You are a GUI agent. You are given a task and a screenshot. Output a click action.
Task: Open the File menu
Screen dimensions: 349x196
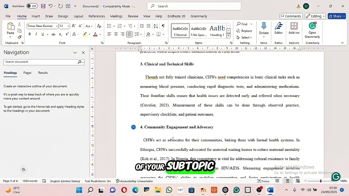pyautogui.click(x=8, y=16)
